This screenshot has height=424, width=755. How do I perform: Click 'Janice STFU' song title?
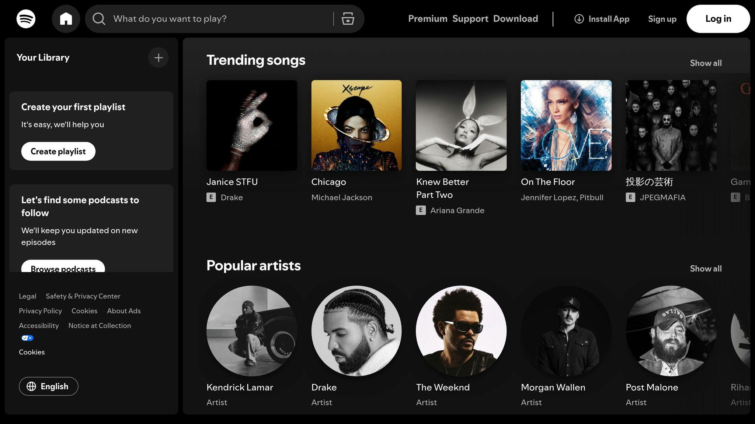232,182
